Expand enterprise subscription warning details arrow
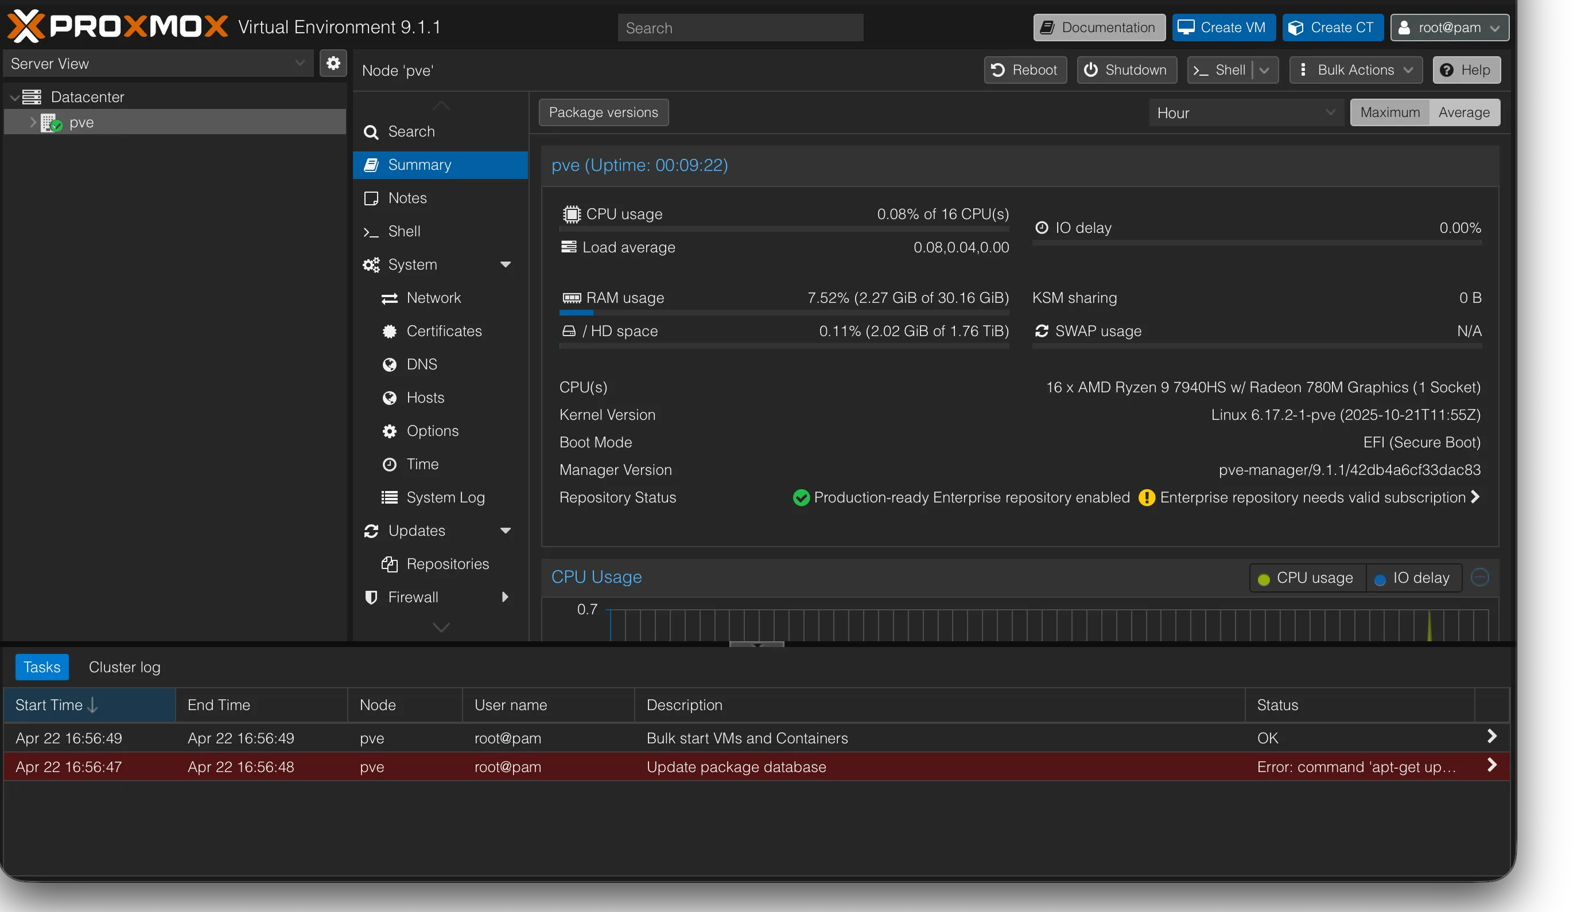Screen dimensions: 1581x912 tap(1474, 497)
